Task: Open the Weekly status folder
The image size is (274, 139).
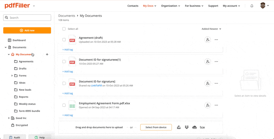Action: tap(27, 104)
